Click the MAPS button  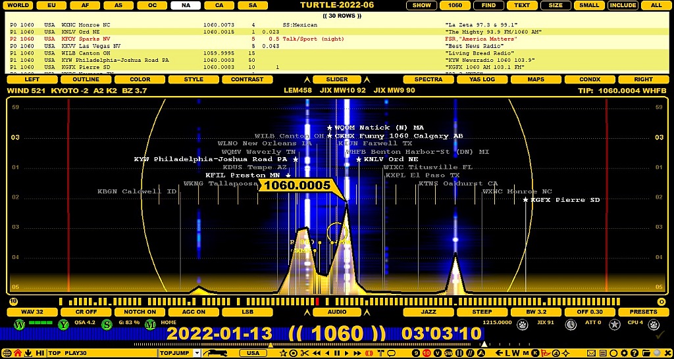[536, 80]
